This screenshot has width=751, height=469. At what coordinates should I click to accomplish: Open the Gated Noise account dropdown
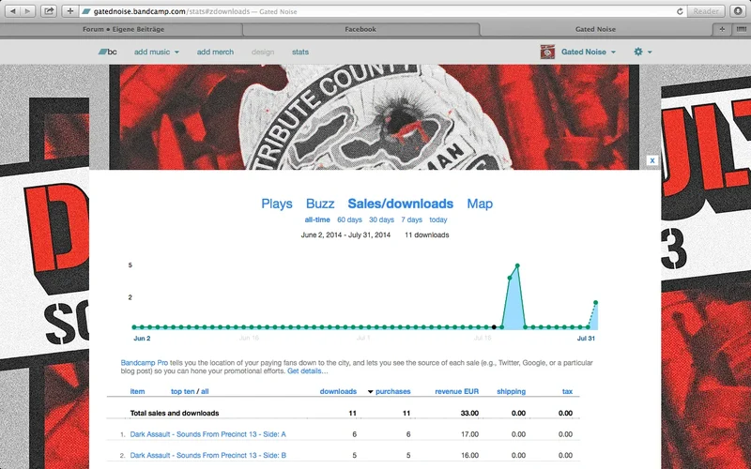[x=589, y=52]
